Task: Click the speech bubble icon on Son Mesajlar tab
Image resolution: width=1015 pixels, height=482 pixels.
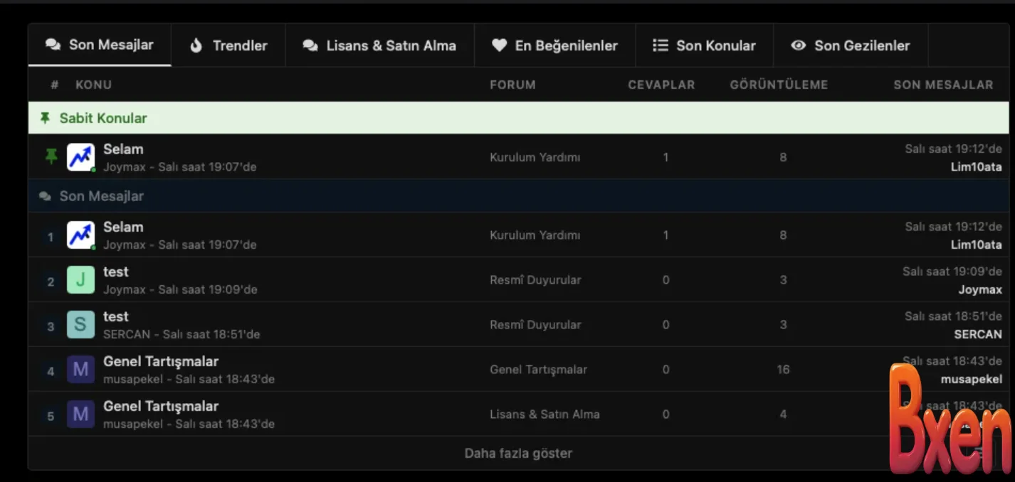Action: [x=52, y=44]
